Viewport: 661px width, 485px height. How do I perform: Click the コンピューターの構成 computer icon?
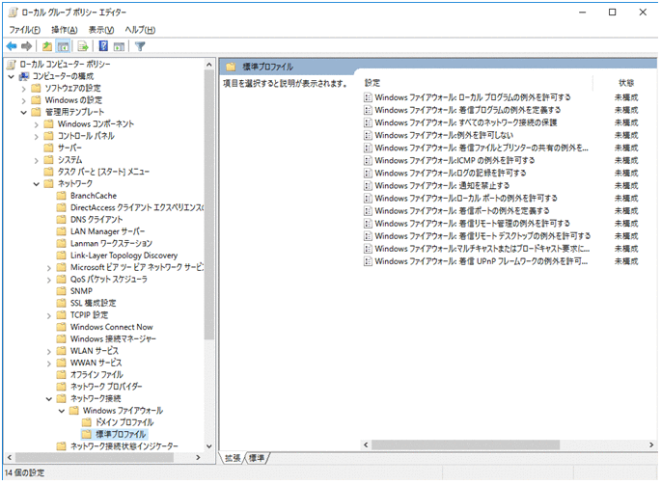(x=24, y=76)
